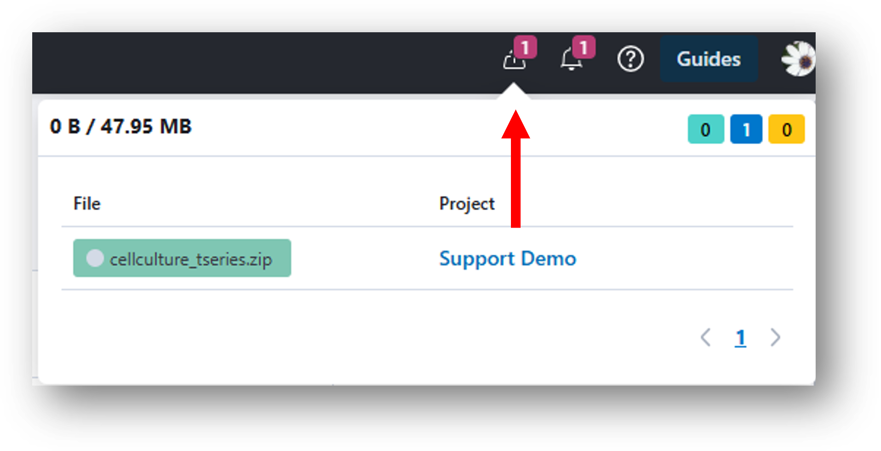Go to previous page with left chevron
This screenshot has width=881, height=451.
(x=706, y=337)
